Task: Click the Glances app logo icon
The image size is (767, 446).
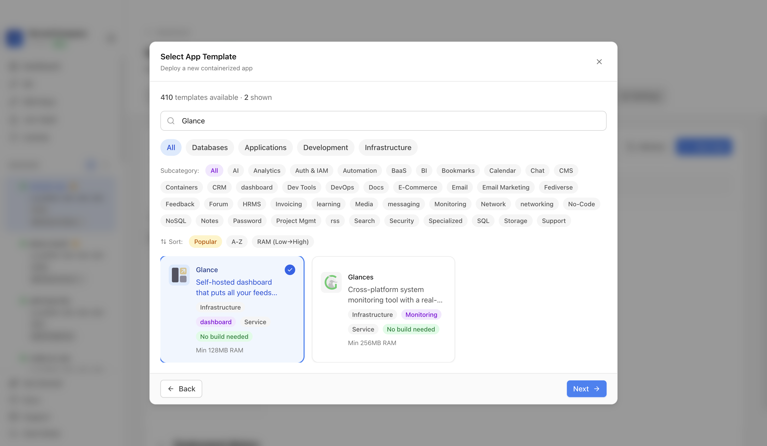Action: 331,282
